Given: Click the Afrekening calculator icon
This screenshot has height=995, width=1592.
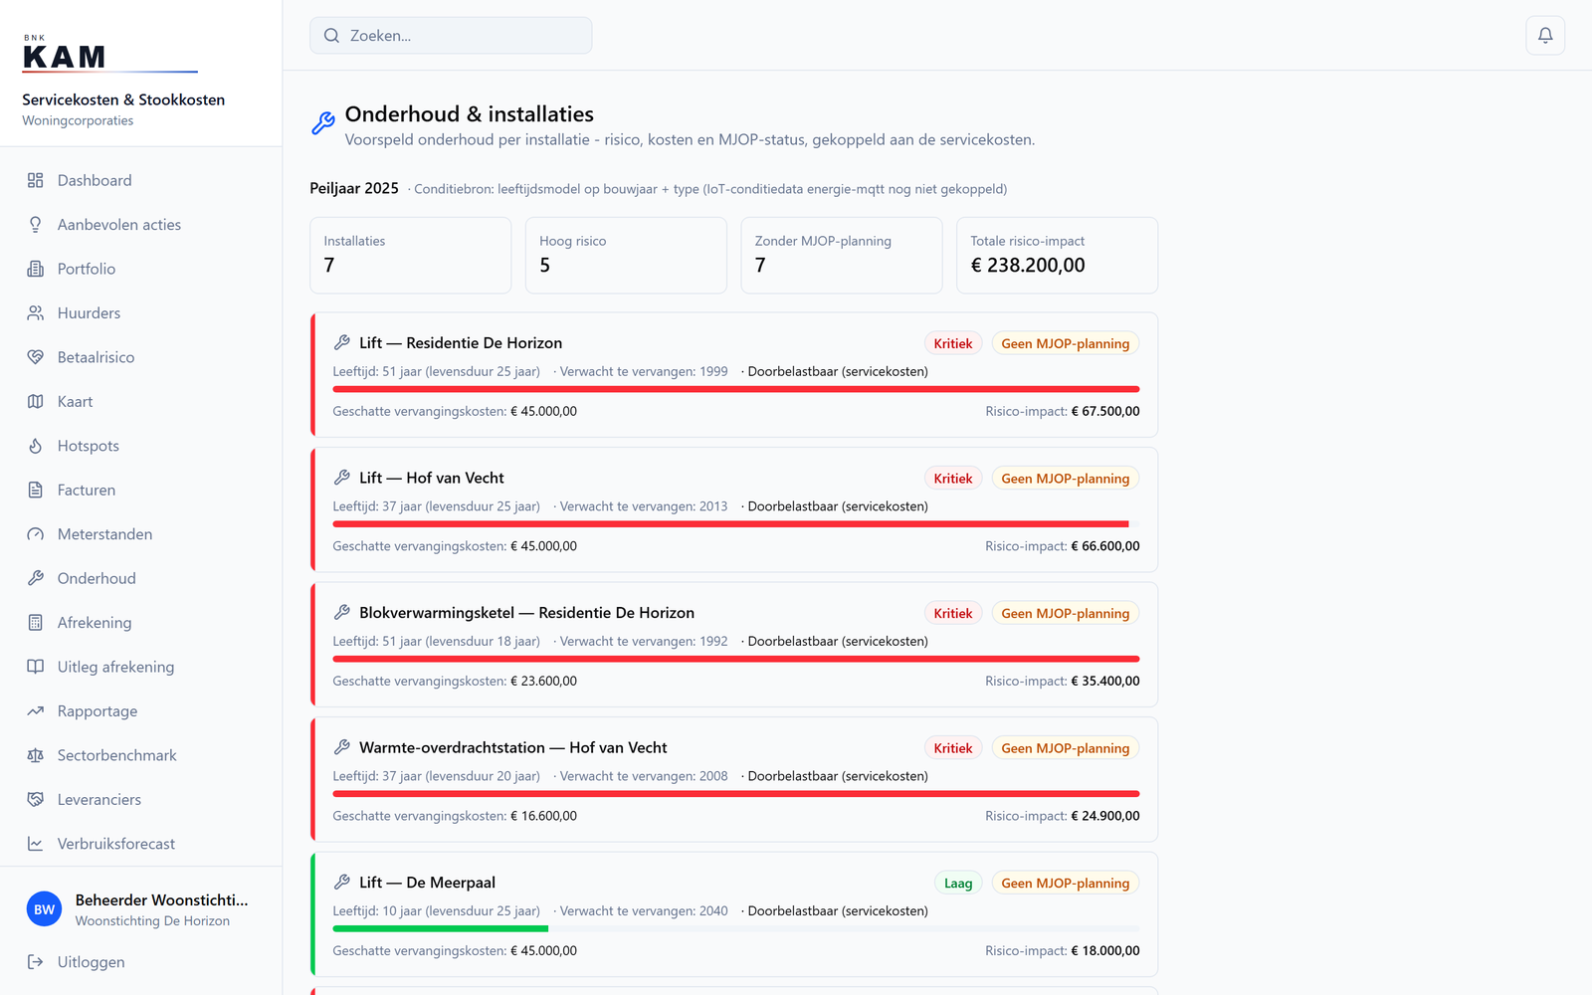Looking at the screenshot, I should click(x=36, y=623).
